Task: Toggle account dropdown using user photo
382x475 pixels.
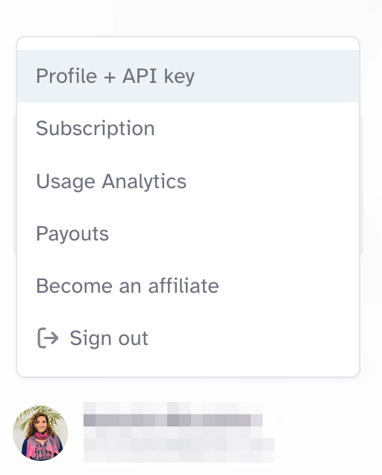Action: tap(40, 433)
